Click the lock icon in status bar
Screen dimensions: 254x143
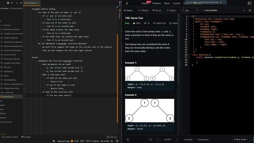point(112,141)
